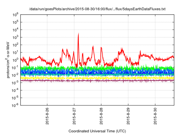Select the 2015-8-26 date label
Screen dimensions: 192x134
click(x=47, y=116)
